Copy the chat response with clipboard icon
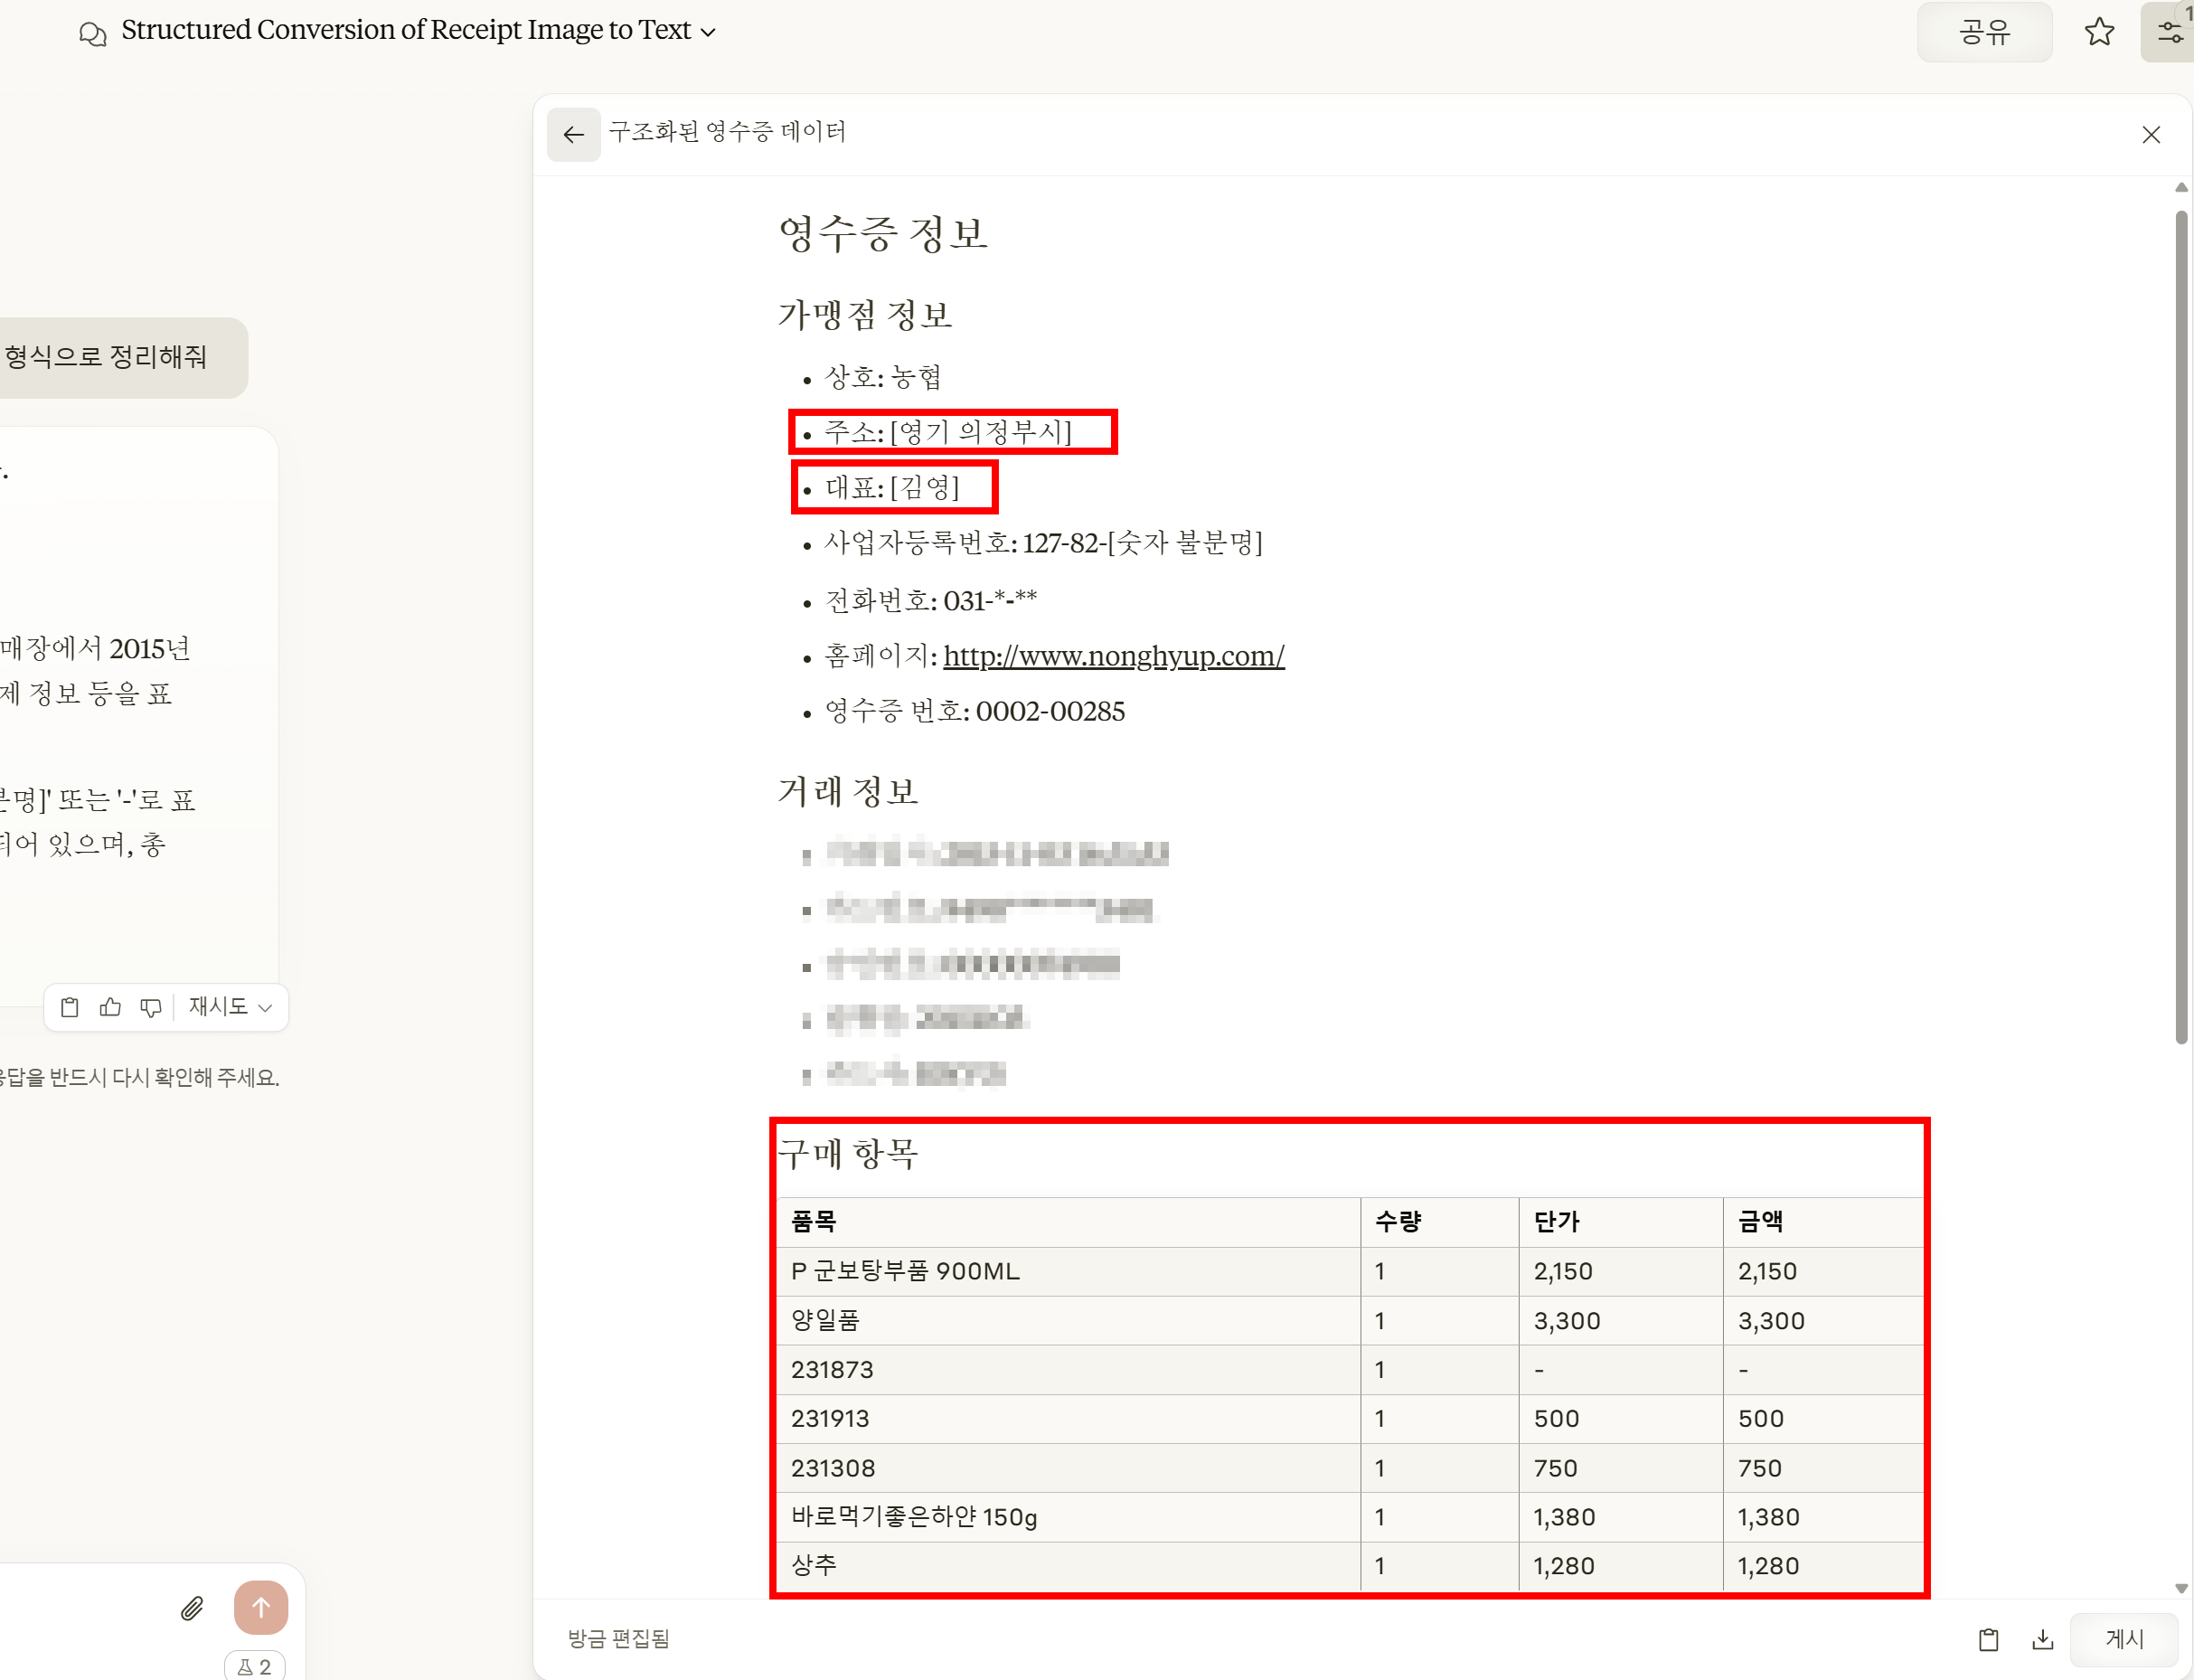Screen dimensions: 2194x1680 click(70, 1007)
